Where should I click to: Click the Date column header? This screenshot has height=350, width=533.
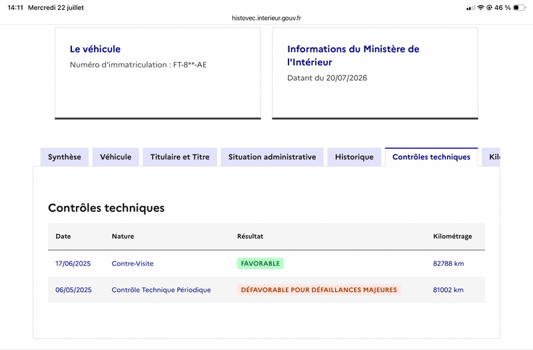(x=63, y=236)
